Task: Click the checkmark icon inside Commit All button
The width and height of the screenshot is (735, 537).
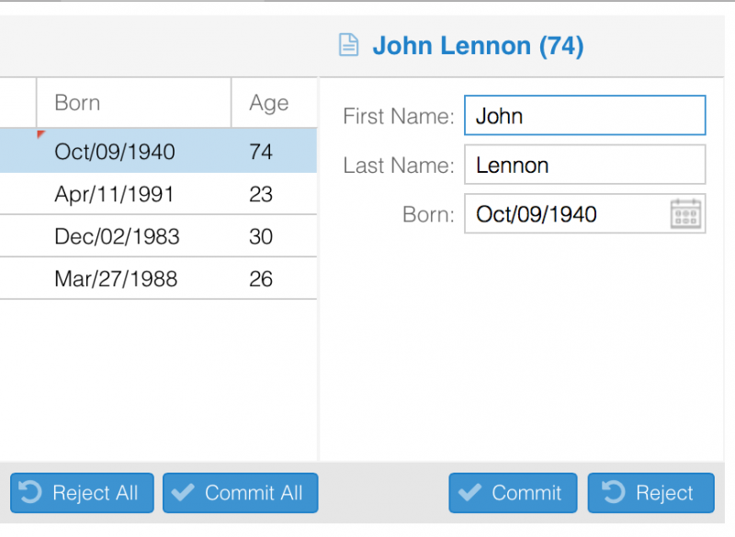Action: tap(183, 493)
